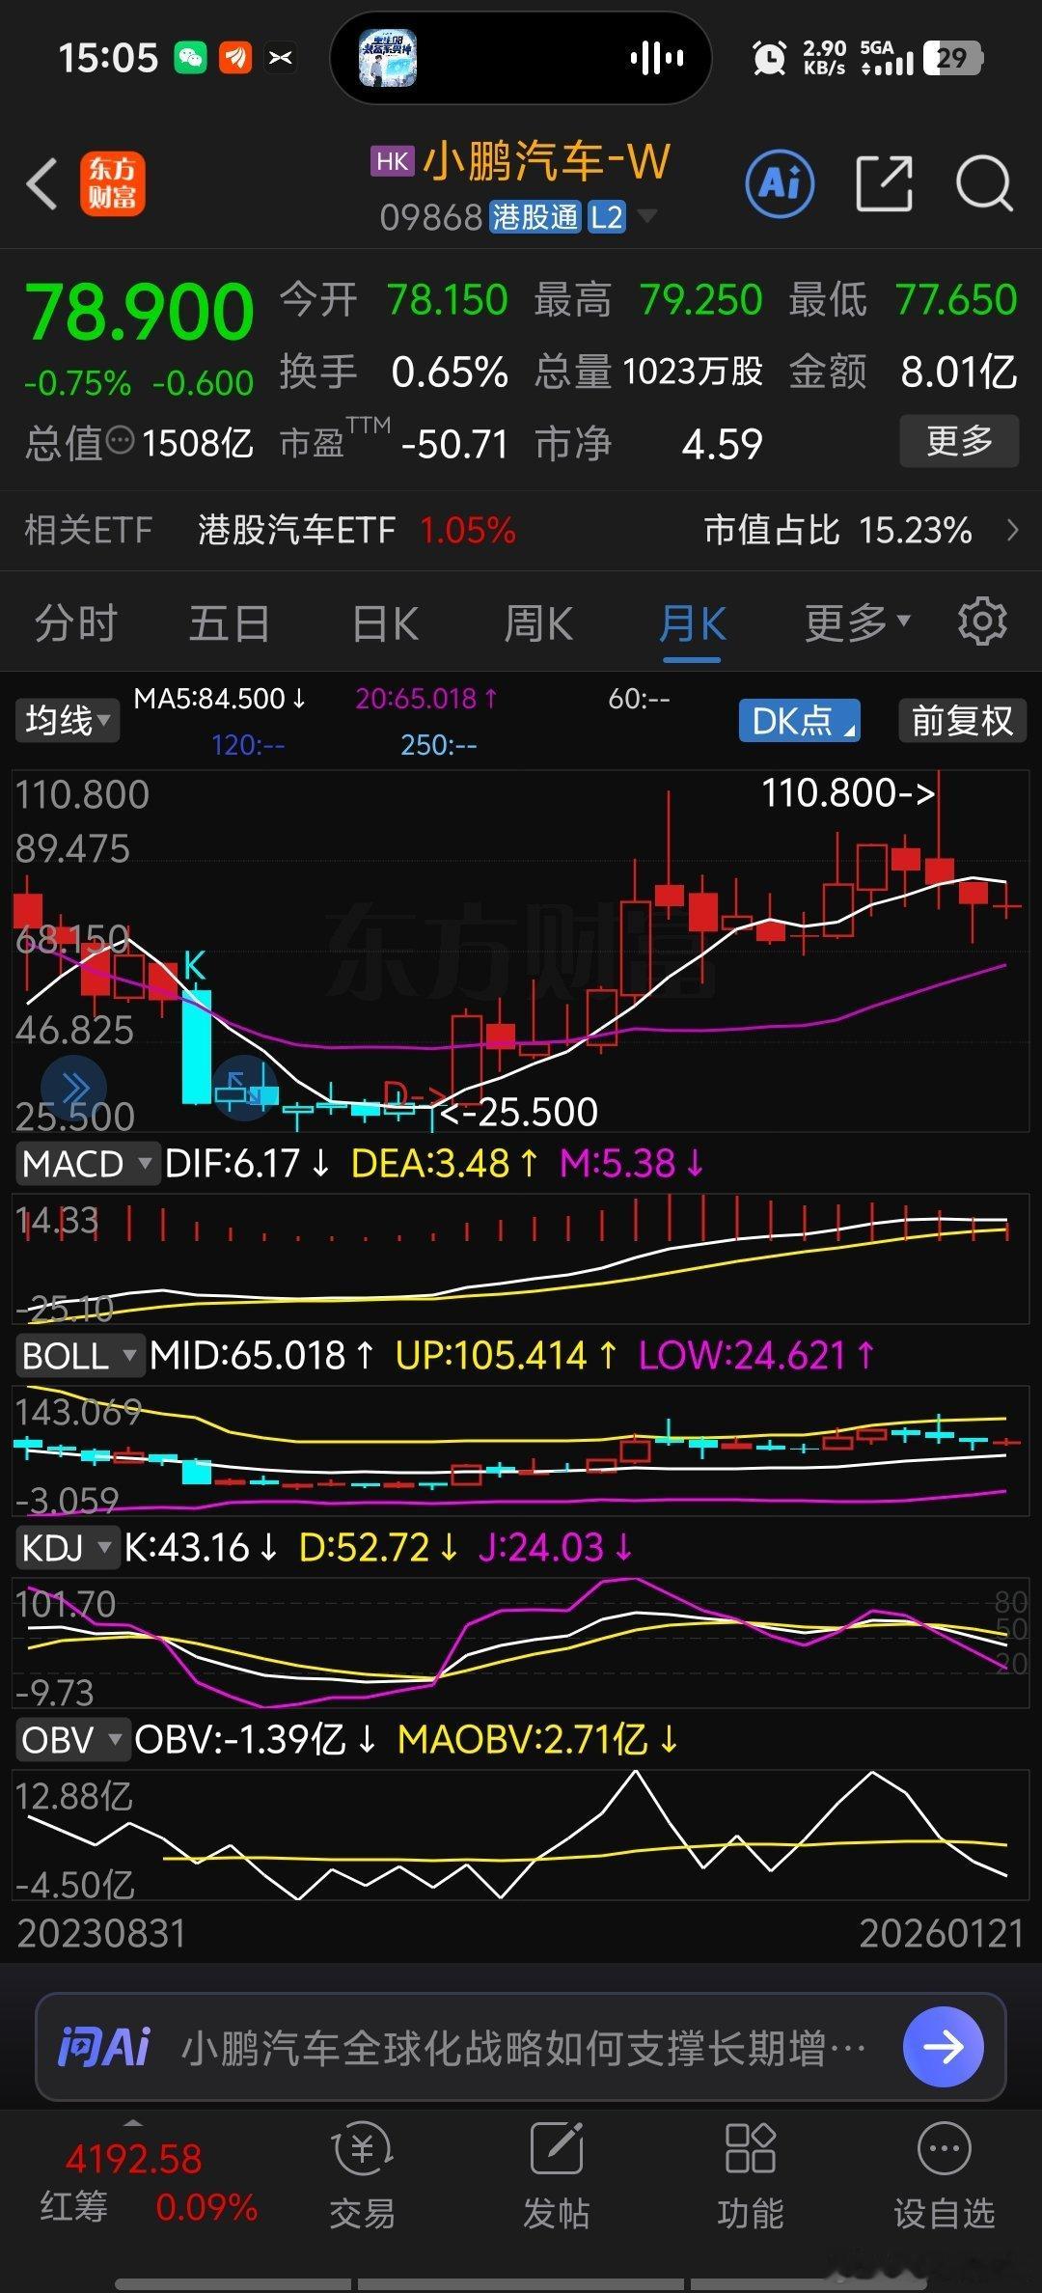Tap the double-chevron expand circle on chart
Viewport: 1042px width, 2293px height.
click(x=73, y=1090)
